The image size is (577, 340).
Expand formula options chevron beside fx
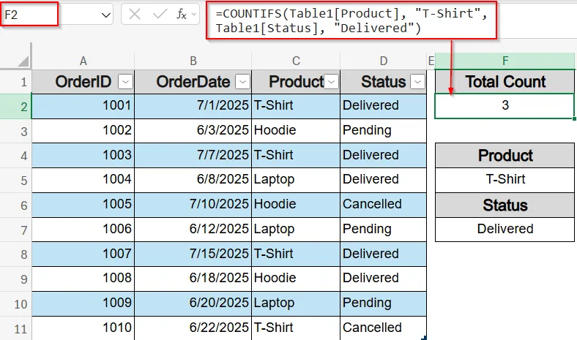click(x=193, y=15)
